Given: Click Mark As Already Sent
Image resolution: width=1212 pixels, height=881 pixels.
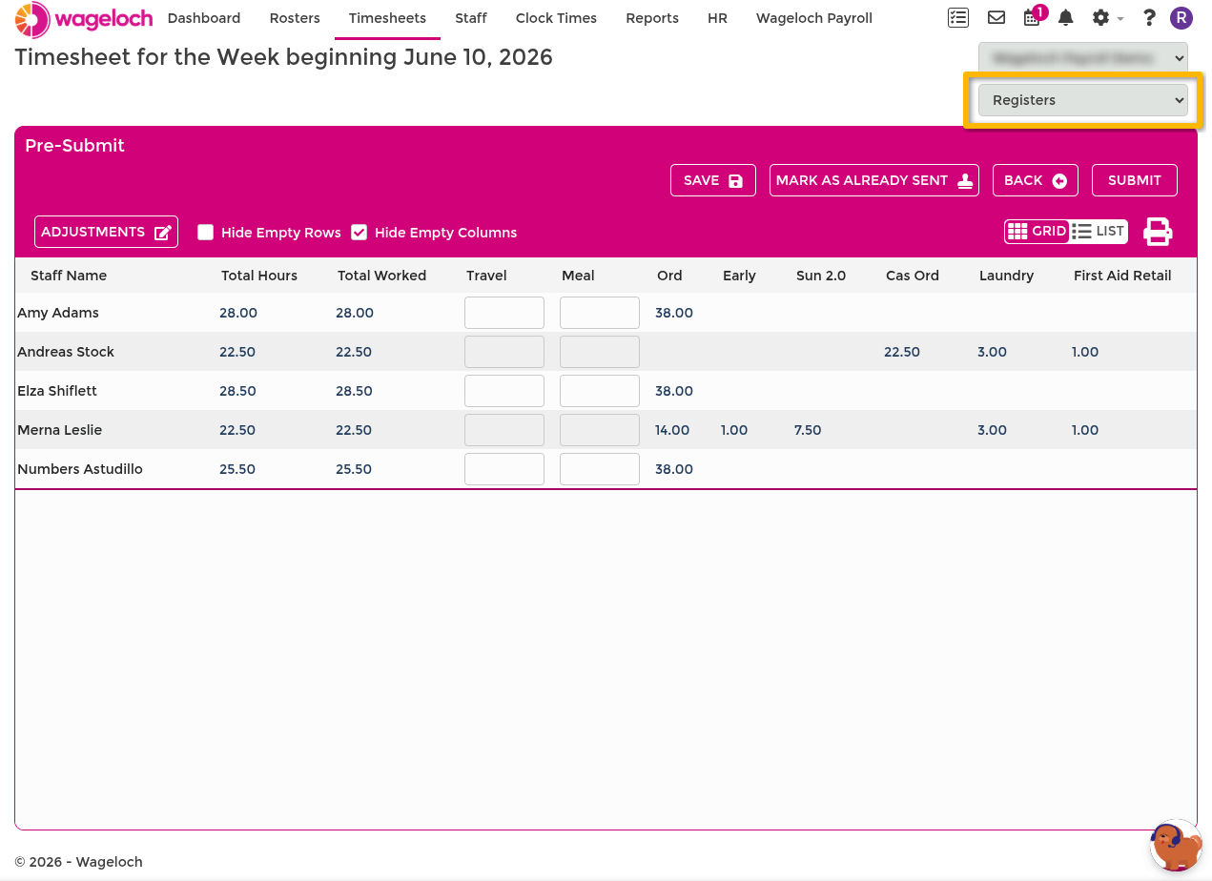Looking at the screenshot, I should pos(874,180).
